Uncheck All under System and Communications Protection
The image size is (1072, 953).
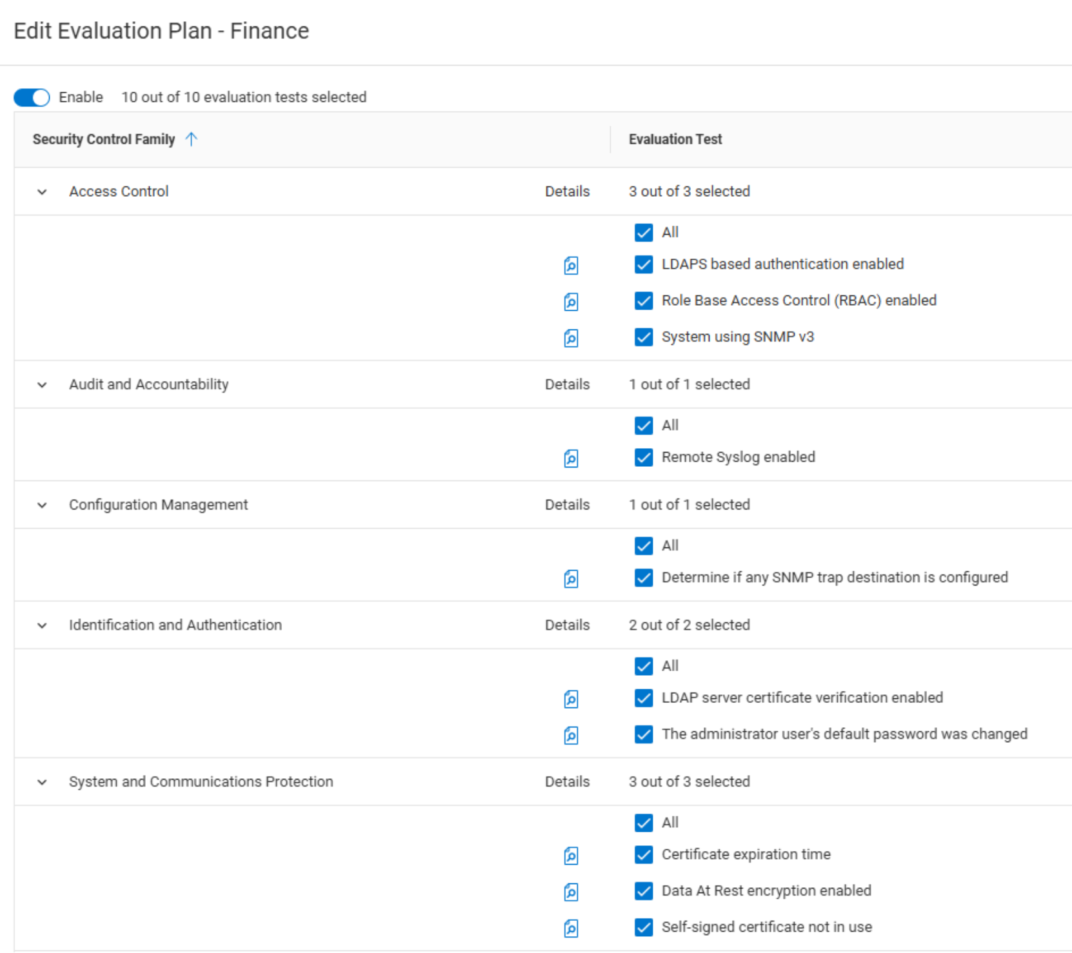click(644, 823)
